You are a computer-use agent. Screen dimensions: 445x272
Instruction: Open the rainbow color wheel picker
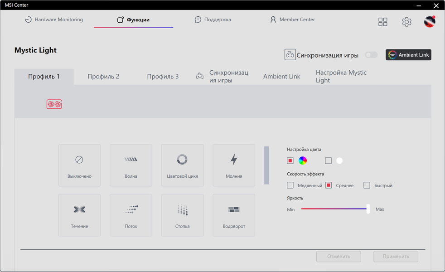[303, 160]
